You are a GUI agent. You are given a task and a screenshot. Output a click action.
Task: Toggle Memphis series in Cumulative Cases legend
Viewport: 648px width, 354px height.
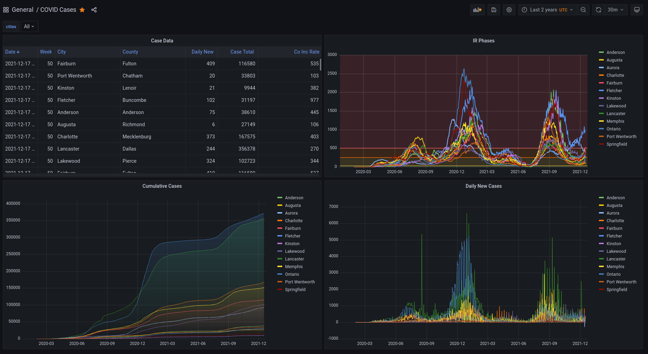tap(294, 267)
